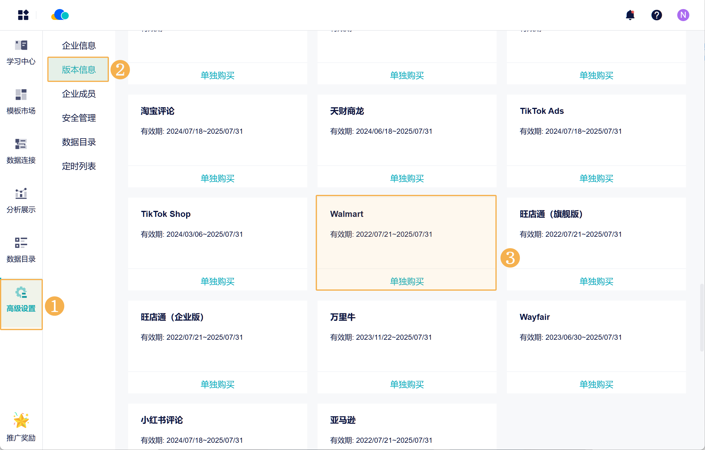This screenshot has width=705, height=450.
Task: Click 单独购买 under the Walmart card
Action: pyautogui.click(x=407, y=281)
